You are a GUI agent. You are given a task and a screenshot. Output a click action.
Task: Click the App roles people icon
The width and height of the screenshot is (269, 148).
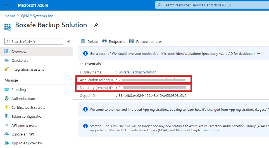[x=6, y=143]
